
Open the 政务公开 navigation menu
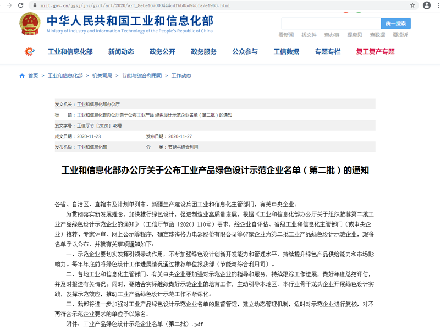click(x=162, y=52)
